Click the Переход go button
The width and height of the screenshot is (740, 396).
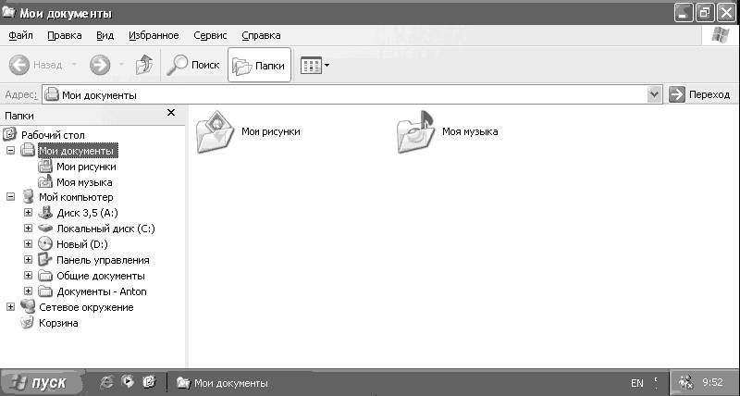coord(699,94)
